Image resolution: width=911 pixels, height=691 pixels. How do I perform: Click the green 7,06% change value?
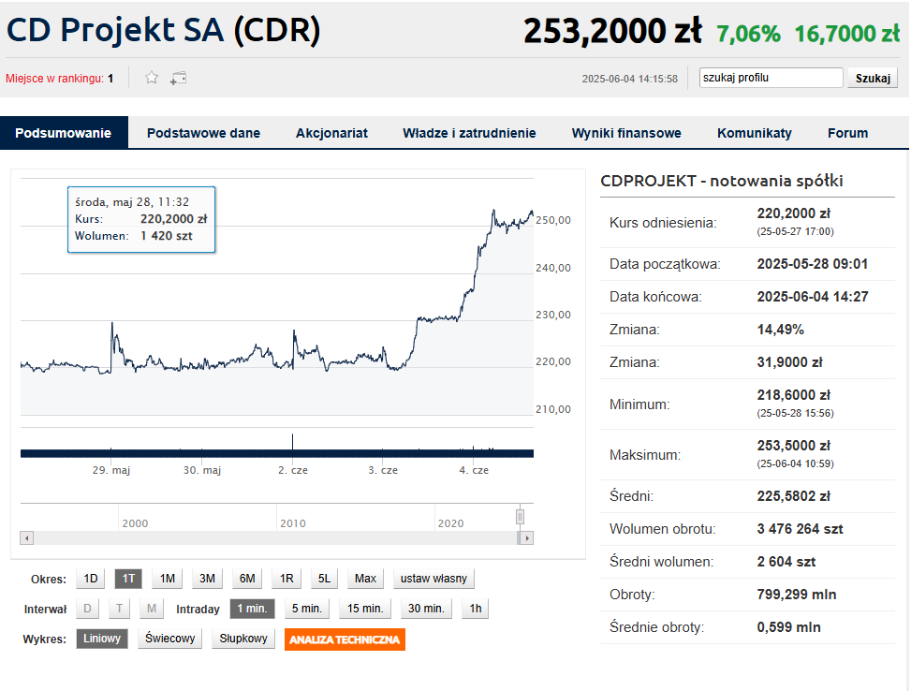pos(748,34)
